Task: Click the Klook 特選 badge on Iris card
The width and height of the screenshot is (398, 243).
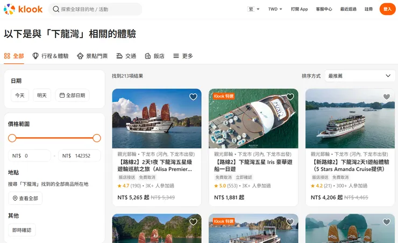Action: coord(224,96)
